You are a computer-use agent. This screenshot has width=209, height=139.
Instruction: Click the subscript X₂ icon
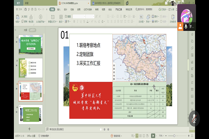coord(95,22)
